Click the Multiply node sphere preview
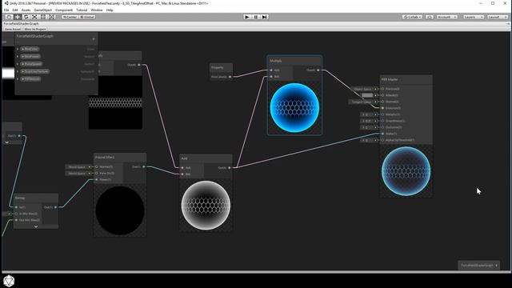The image size is (512, 288). coord(294,108)
